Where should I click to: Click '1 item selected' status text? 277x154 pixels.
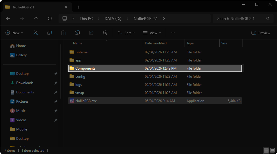(33, 151)
